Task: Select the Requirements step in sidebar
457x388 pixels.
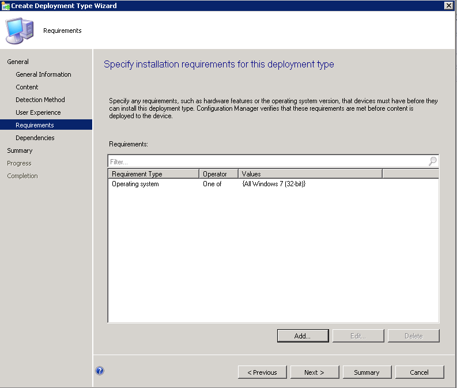Action: coord(35,125)
